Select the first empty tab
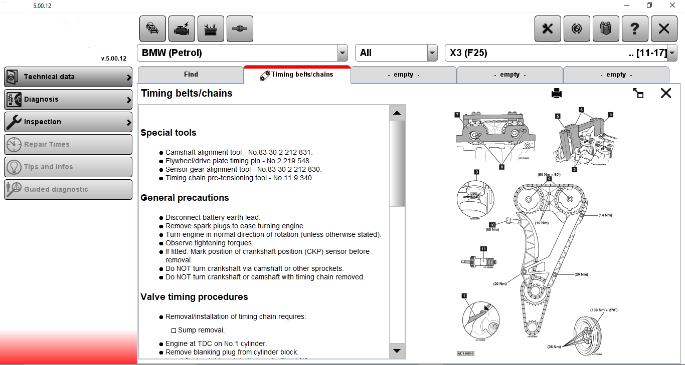 [404, 75]
